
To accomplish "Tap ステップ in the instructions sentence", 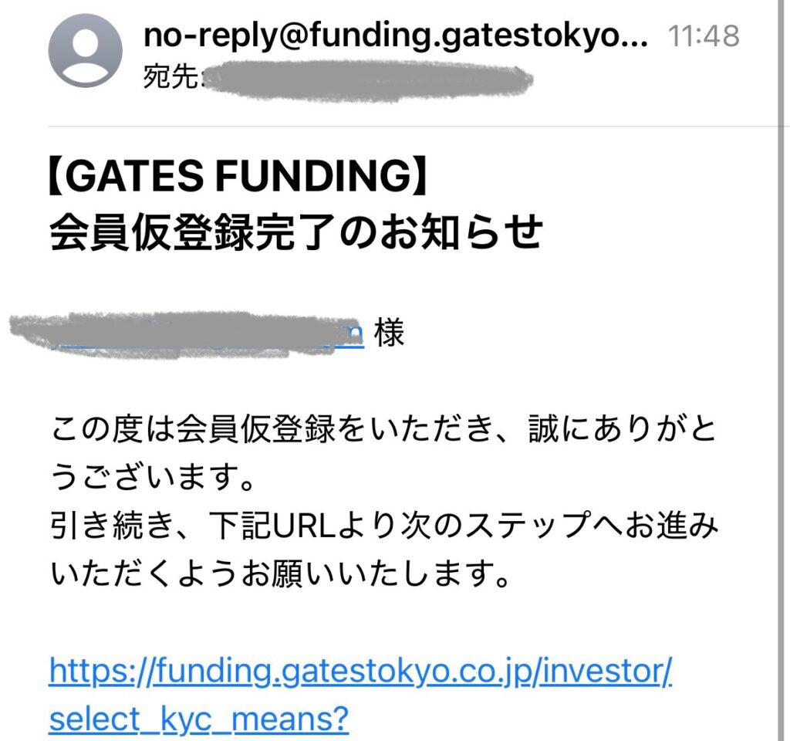I will (528, 525).
